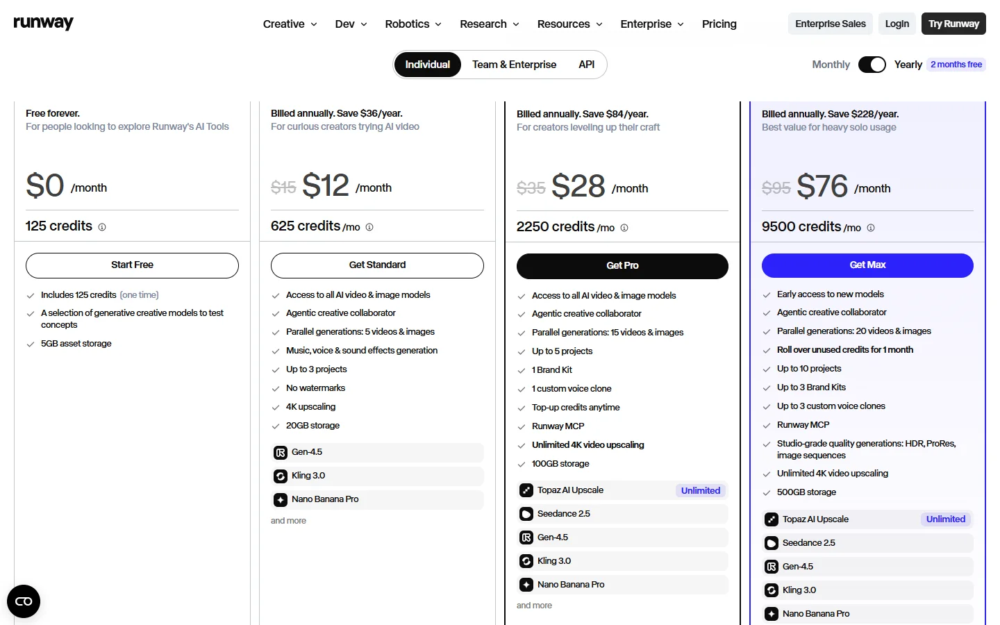
Task: Click the Monthly billing label
Action: [831, 65]
